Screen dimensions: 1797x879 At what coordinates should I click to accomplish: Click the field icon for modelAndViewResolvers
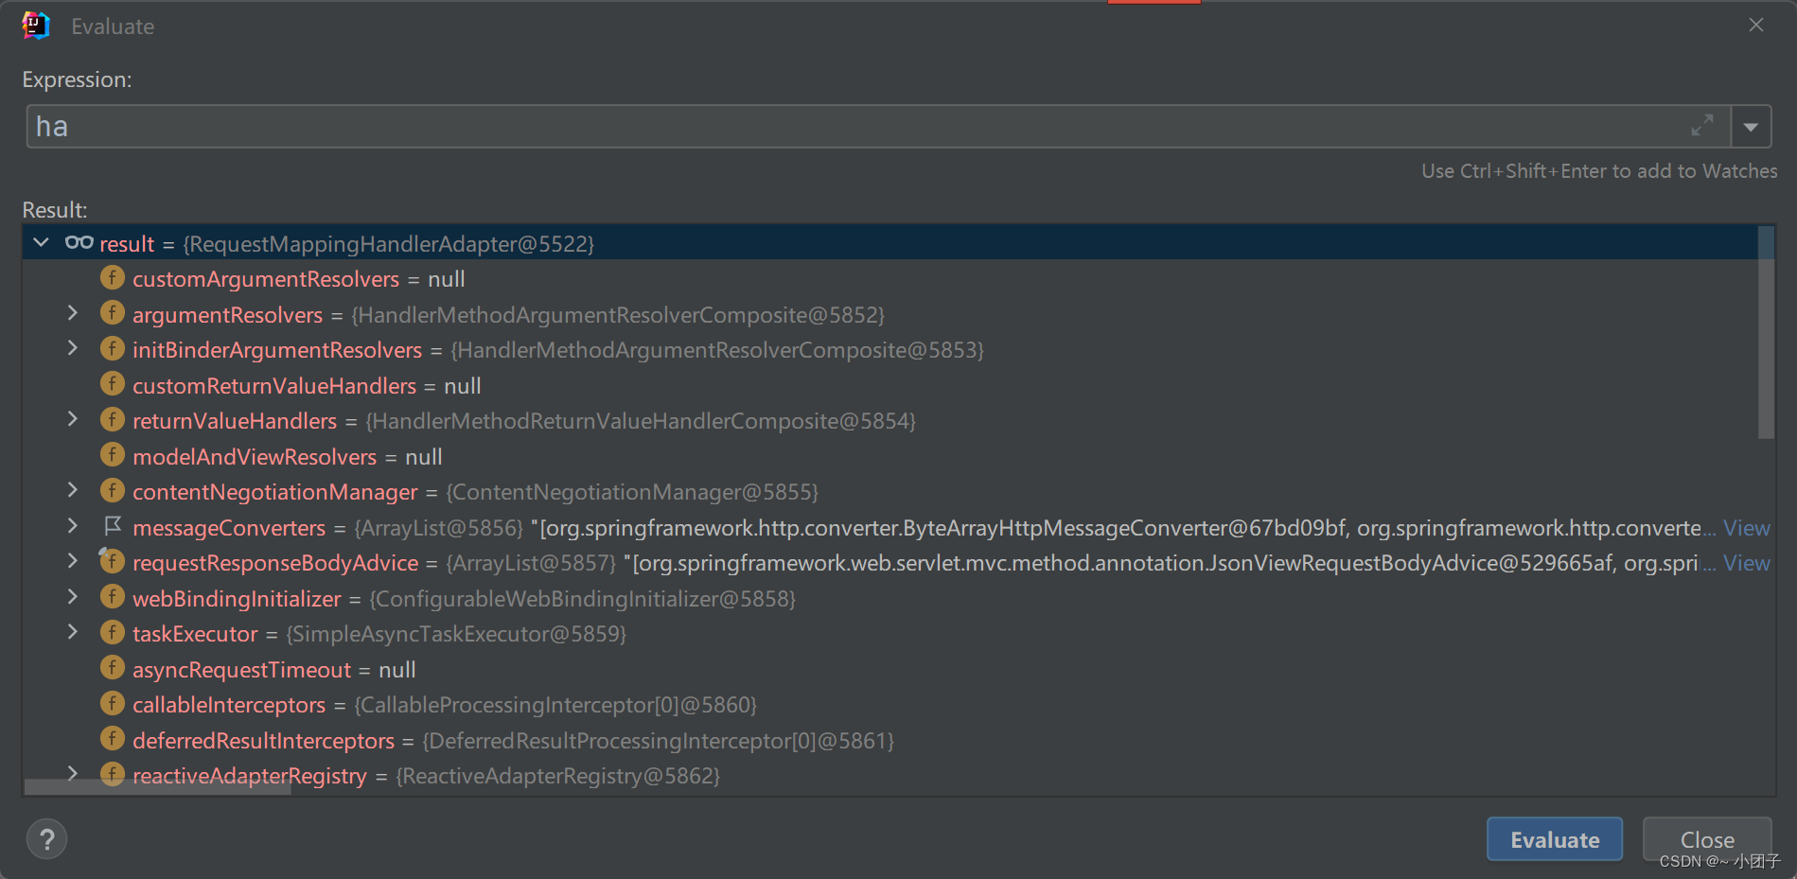coord(113,455)
